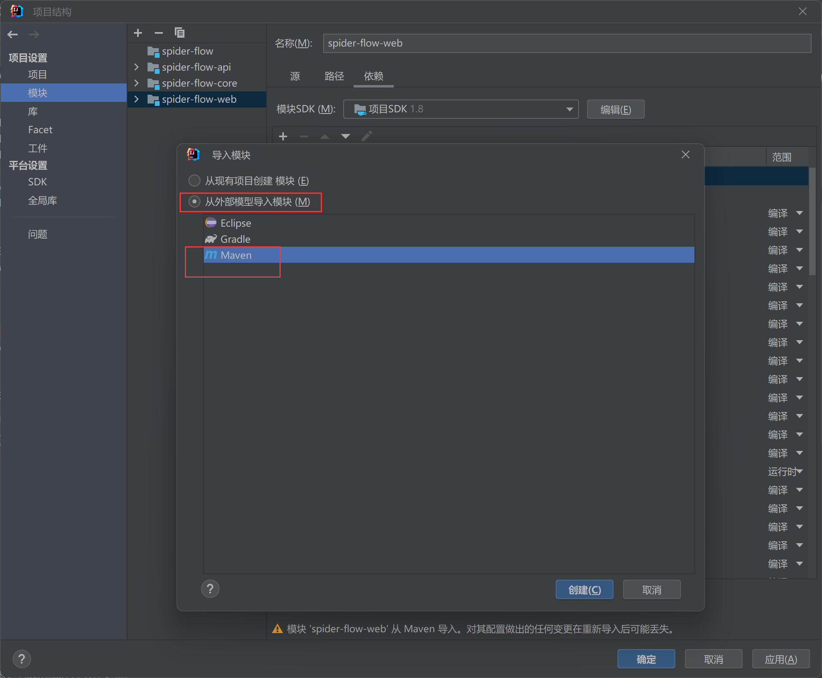Screen dimensions: 822x678
Task: Add a dependency with plus icon
Action: click(283, 136)
